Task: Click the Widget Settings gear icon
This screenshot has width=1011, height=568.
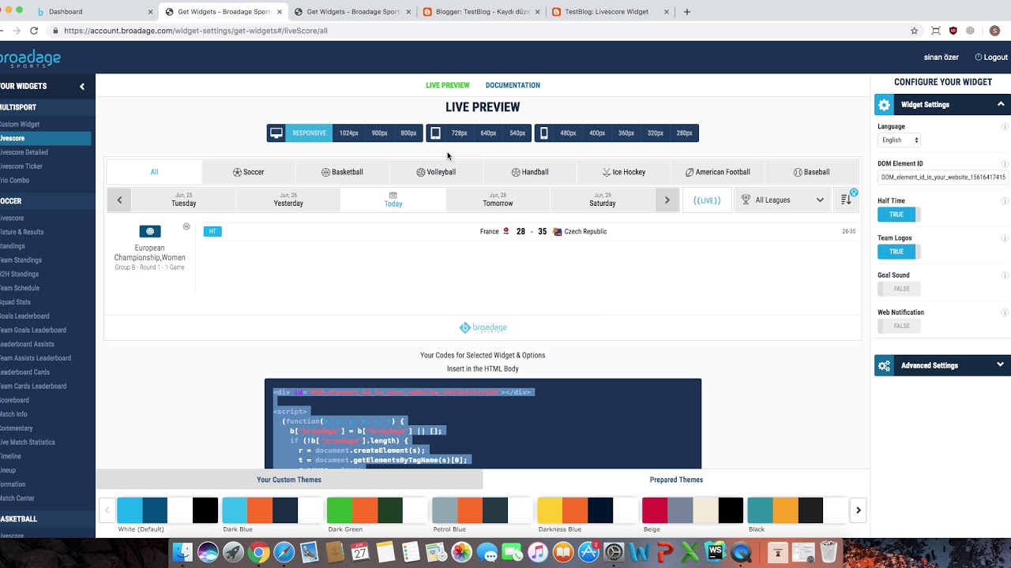Action: [884, 104]
